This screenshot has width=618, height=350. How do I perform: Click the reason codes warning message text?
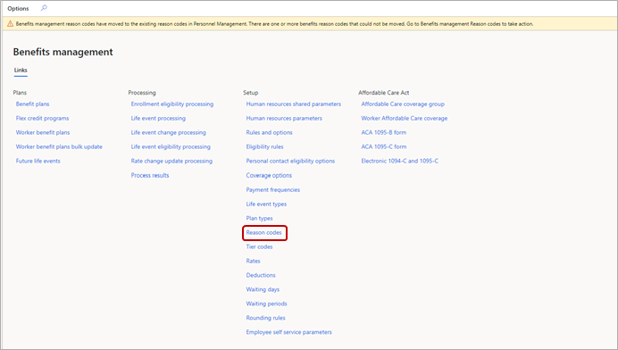coord(274,24)
